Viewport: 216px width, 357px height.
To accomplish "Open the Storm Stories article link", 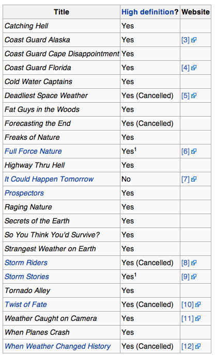I will click(x=27, y=277).
